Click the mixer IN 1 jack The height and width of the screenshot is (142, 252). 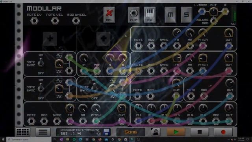click(138, 121)
